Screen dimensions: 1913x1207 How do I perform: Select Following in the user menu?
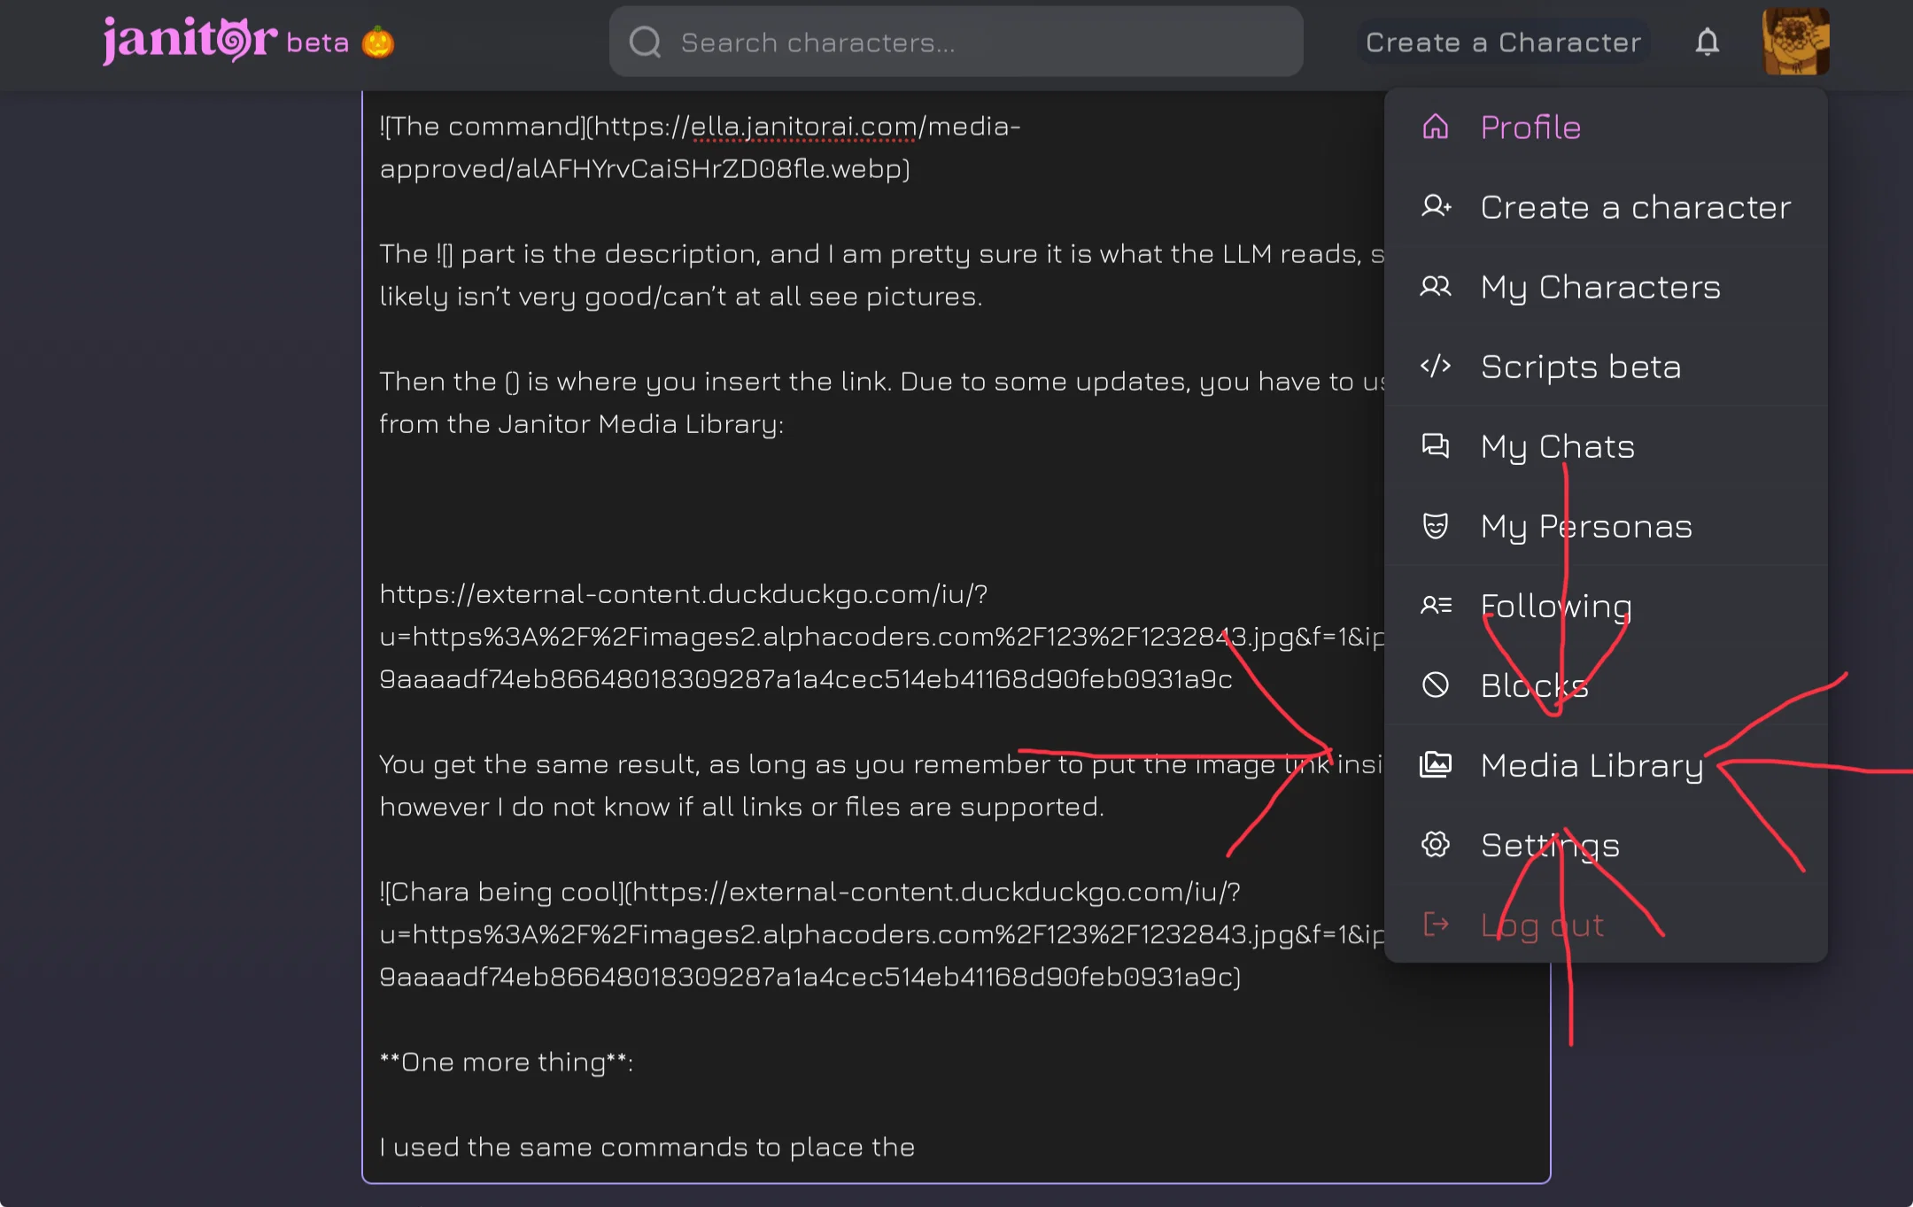pyautogui.click(x=1606, y=606)
